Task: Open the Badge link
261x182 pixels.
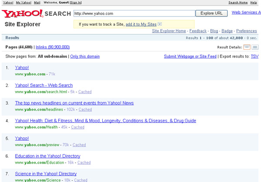Action: 227,31
